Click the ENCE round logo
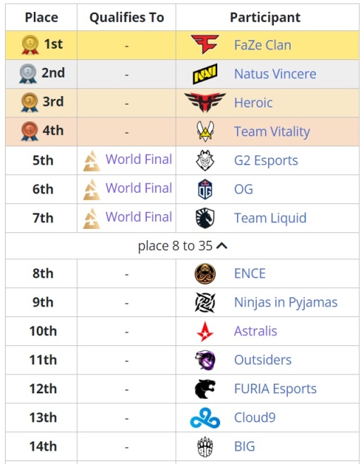364x464 pixels. tap(205, 273)
